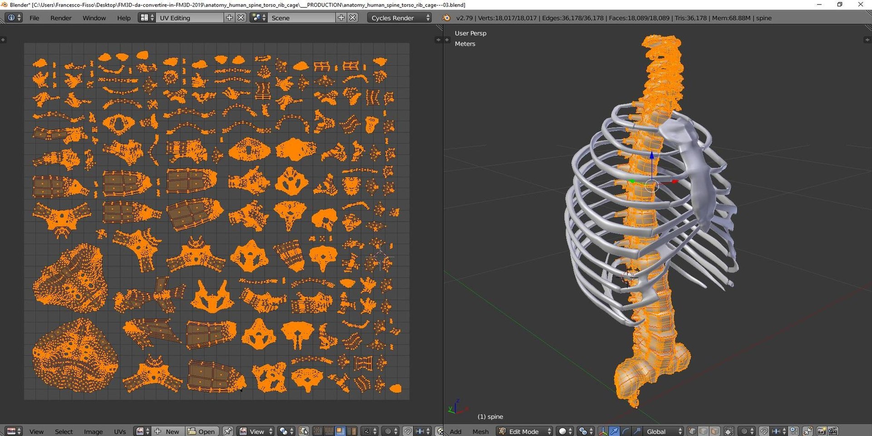
Task: Click the UV Editing layout name field
Action: point(190,18)
